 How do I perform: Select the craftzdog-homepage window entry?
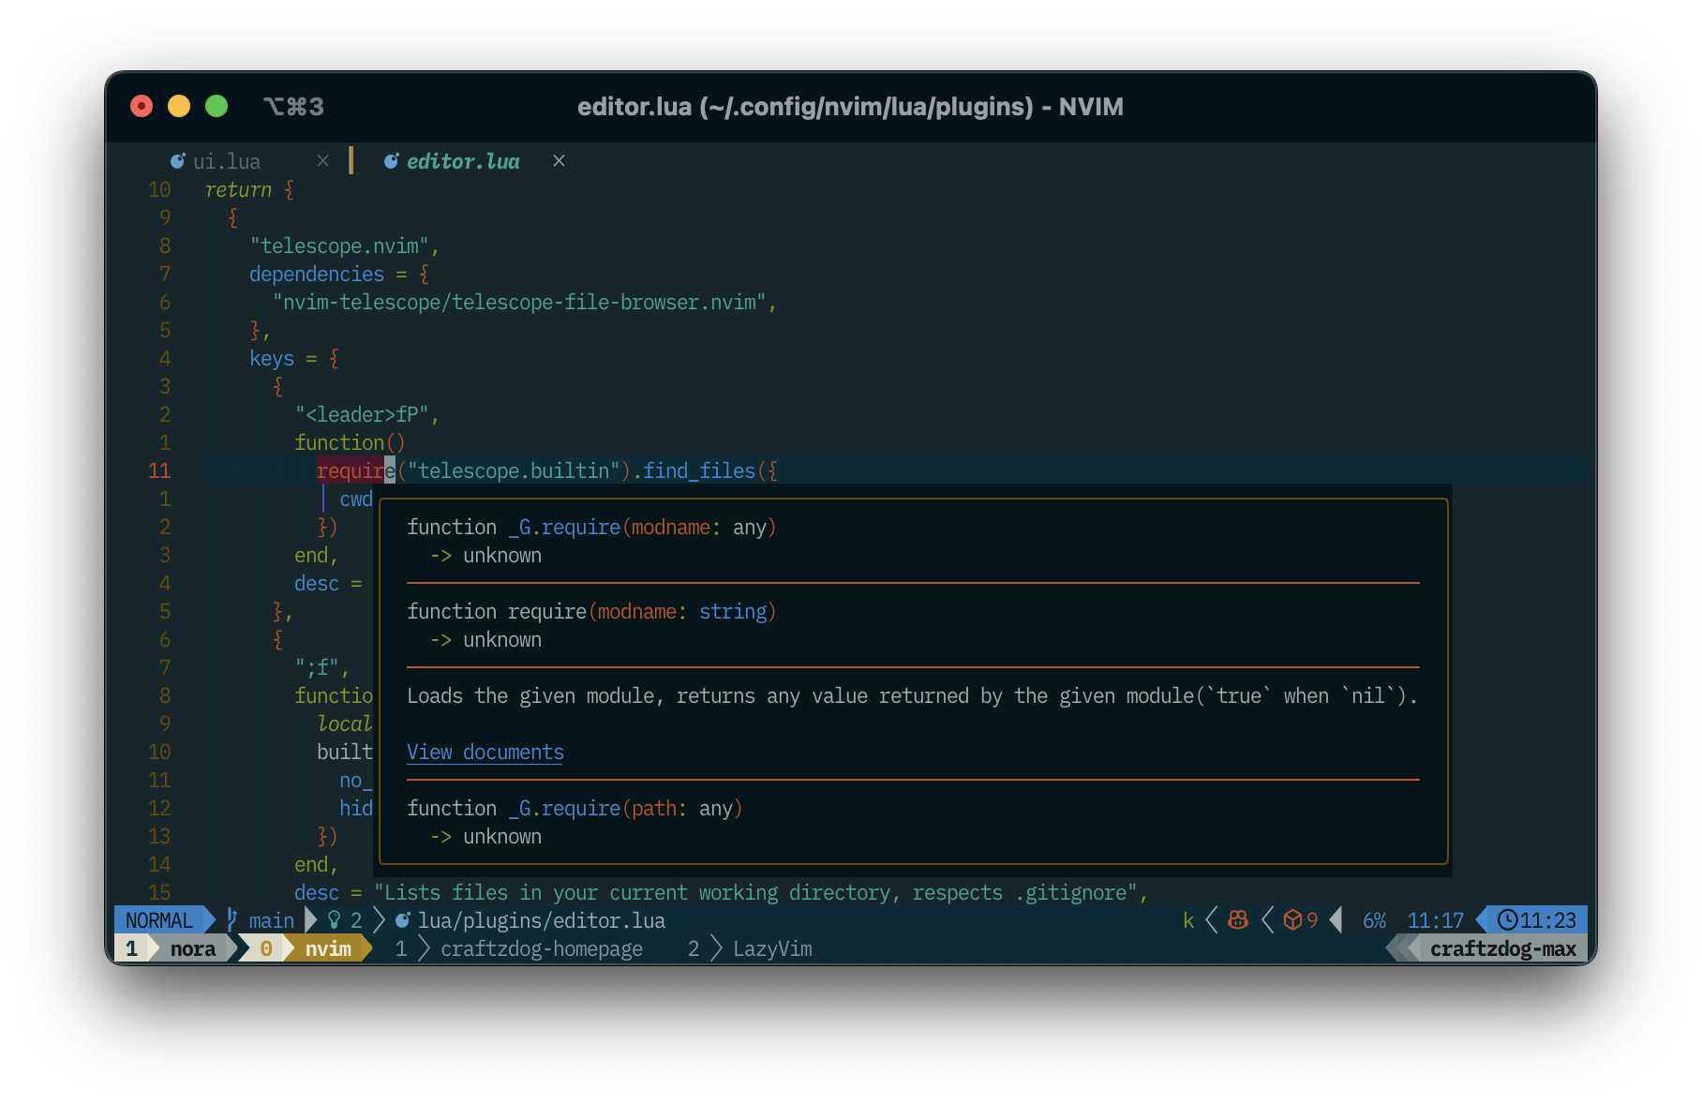pos(544,948)
